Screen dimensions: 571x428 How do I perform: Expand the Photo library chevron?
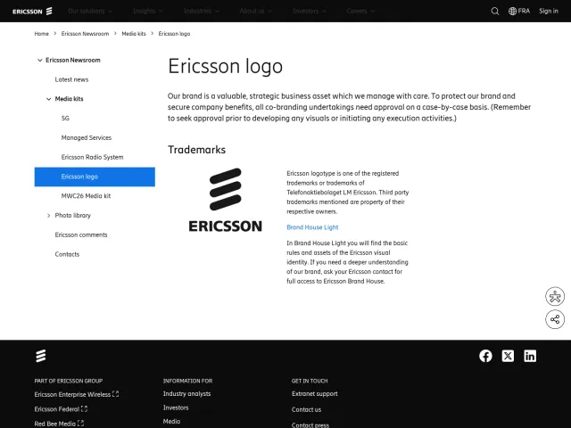[49, 216]
